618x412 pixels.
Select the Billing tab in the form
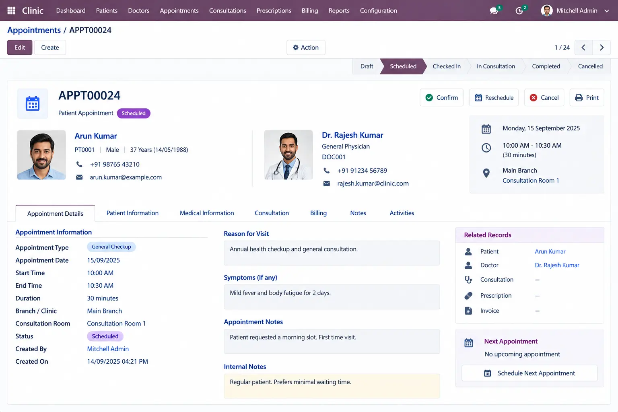pos(318,213)
